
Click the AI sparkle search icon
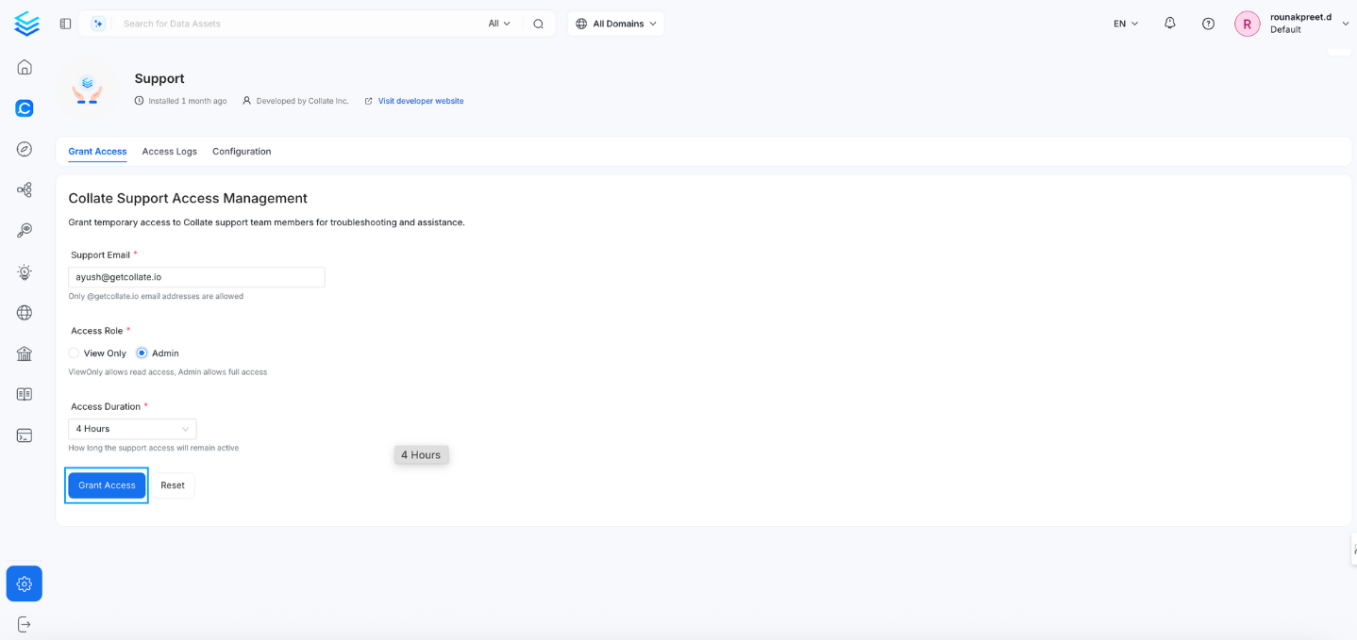click(x=98, y=24)
